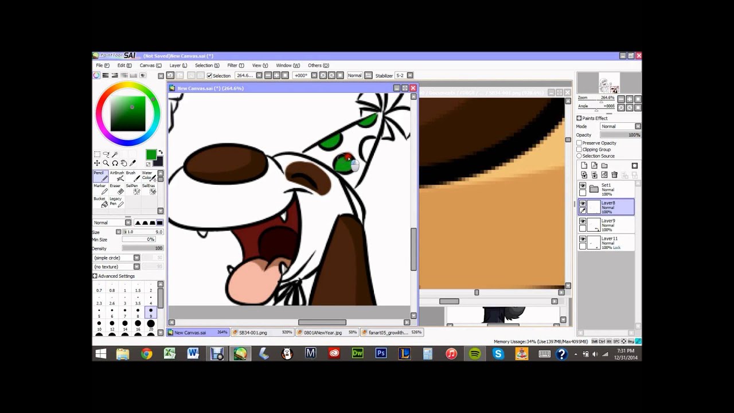734x413 pixels.
Task: Open the Filter menu
Action: tap(235, 65)
